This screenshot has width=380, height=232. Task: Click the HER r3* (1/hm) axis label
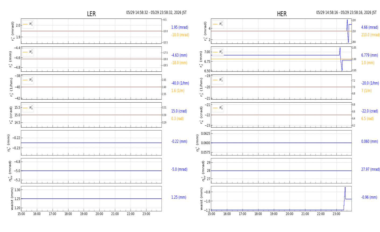coord(201,87)
